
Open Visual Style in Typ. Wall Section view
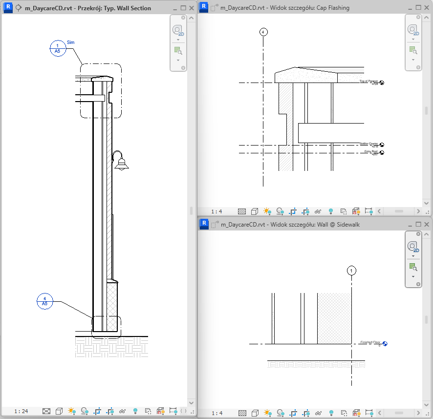coord(59,411)
